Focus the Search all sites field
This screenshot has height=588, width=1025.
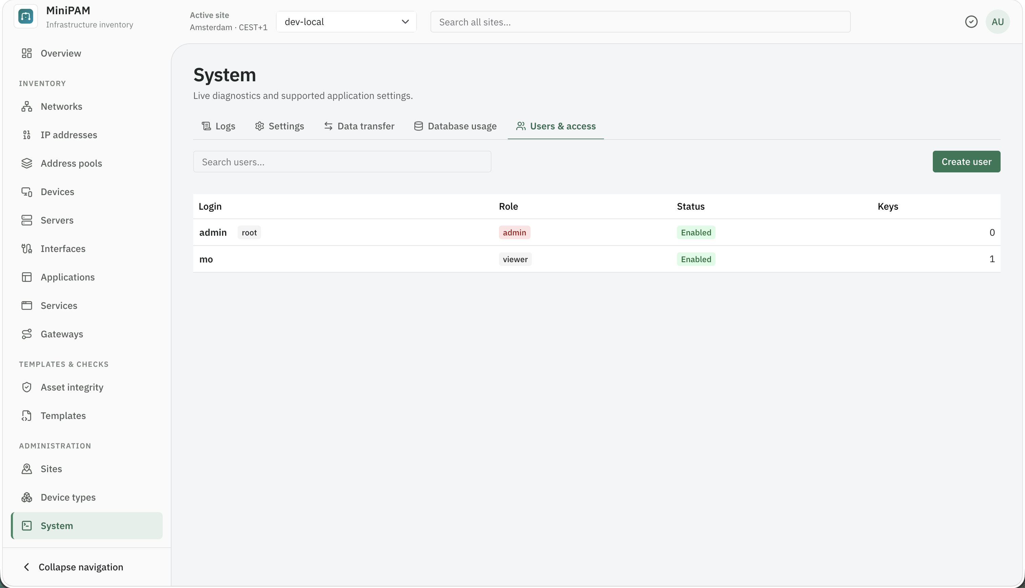(640, 22)
